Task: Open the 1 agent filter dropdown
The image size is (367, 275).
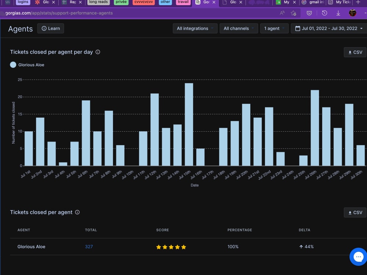Action: pyautogui.click(x=274, y=28)
